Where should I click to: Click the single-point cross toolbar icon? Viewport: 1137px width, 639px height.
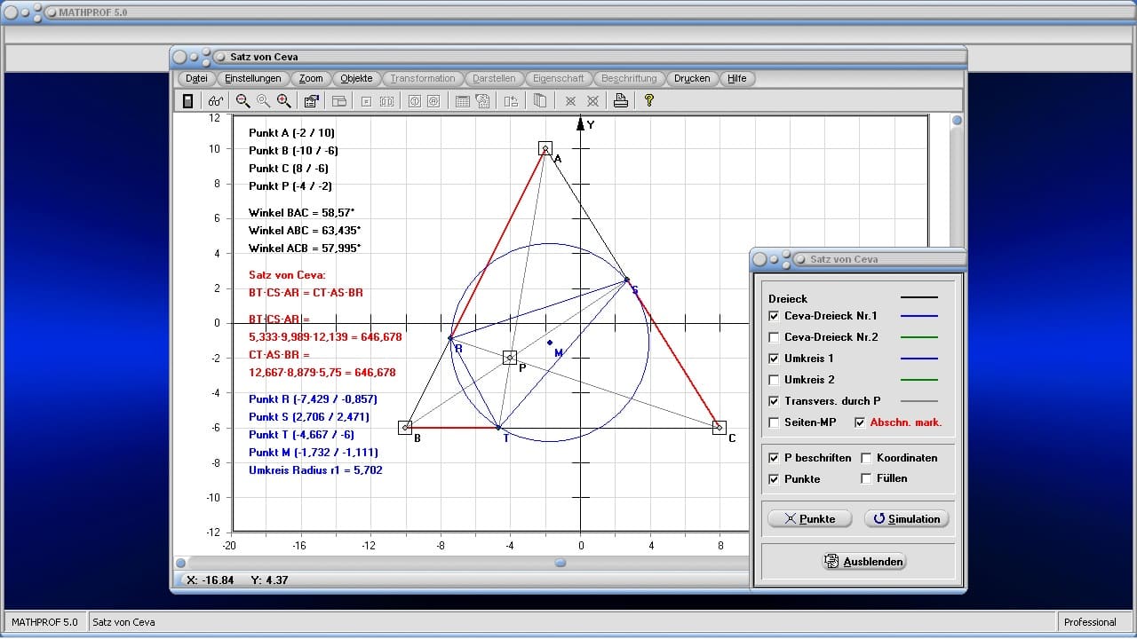pos(570,101)
